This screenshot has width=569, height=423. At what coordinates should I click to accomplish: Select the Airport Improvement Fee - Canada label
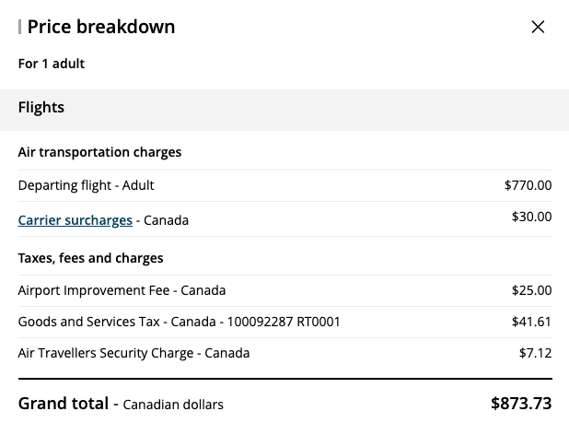tap(122, 290)
